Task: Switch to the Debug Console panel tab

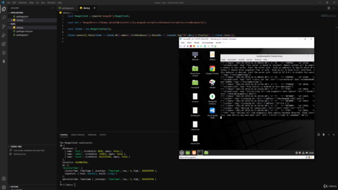Action: pyautogui.click(x=78, y=135)
